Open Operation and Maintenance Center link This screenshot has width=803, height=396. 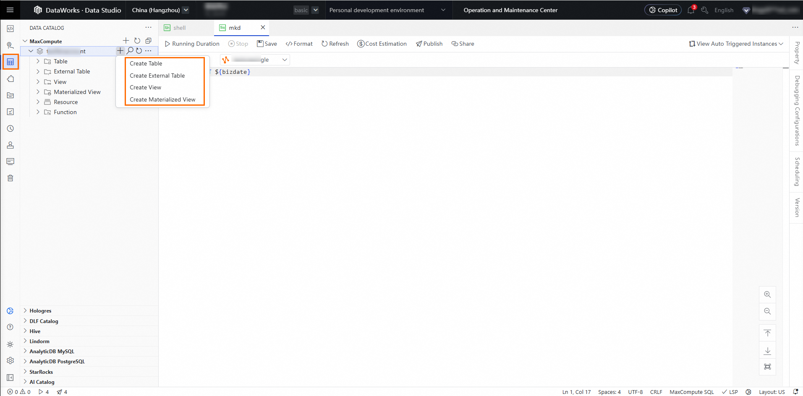pos(510,10)
